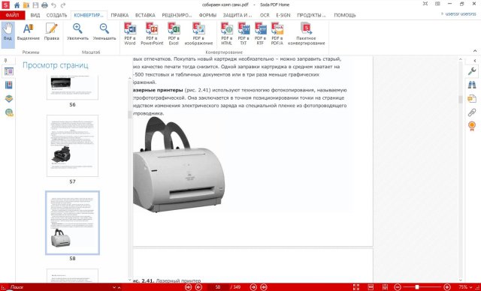Toggle the Вид hand mode
The image size is (481, 291).
tap(8, 31)
